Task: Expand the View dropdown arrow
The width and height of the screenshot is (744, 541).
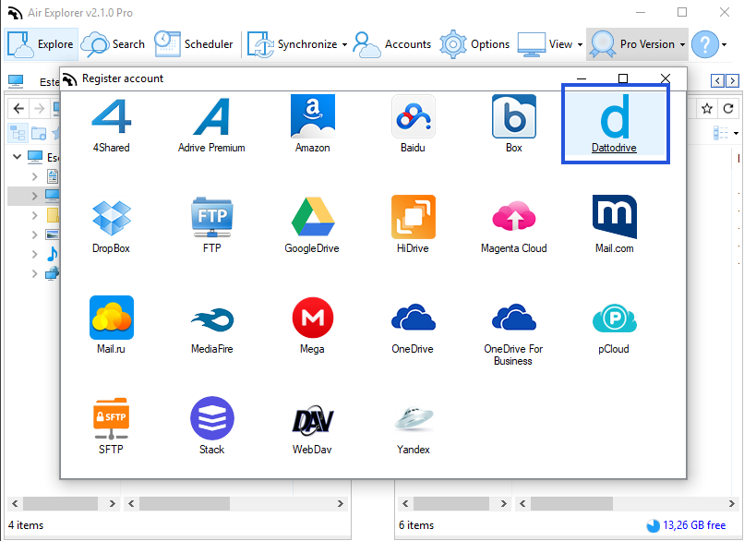Action: [580, 44]
